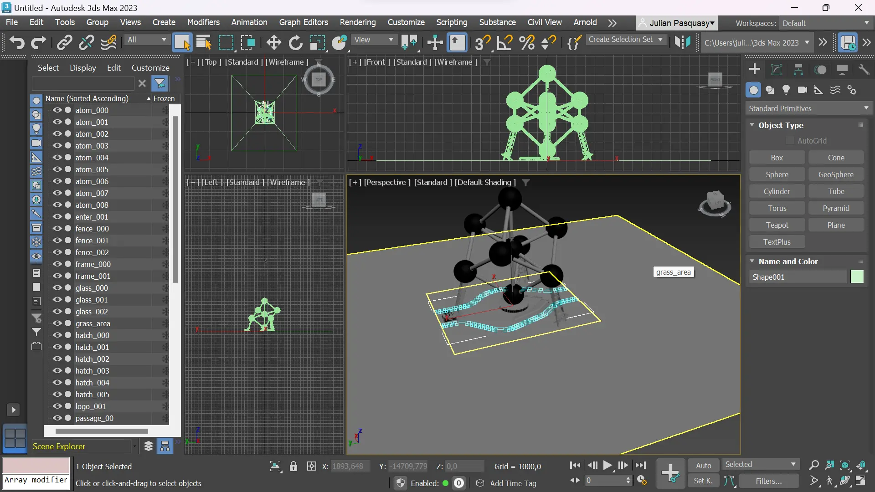This screenshot has width=875, height=492.
Task: Click the object name field Shape001
Action: [x=798, y=277]
